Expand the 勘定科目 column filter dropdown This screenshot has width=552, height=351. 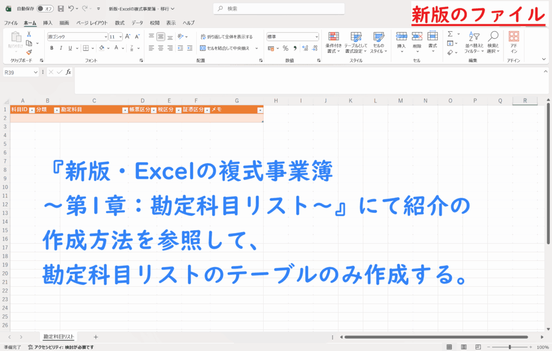click(x=125, y=109)
